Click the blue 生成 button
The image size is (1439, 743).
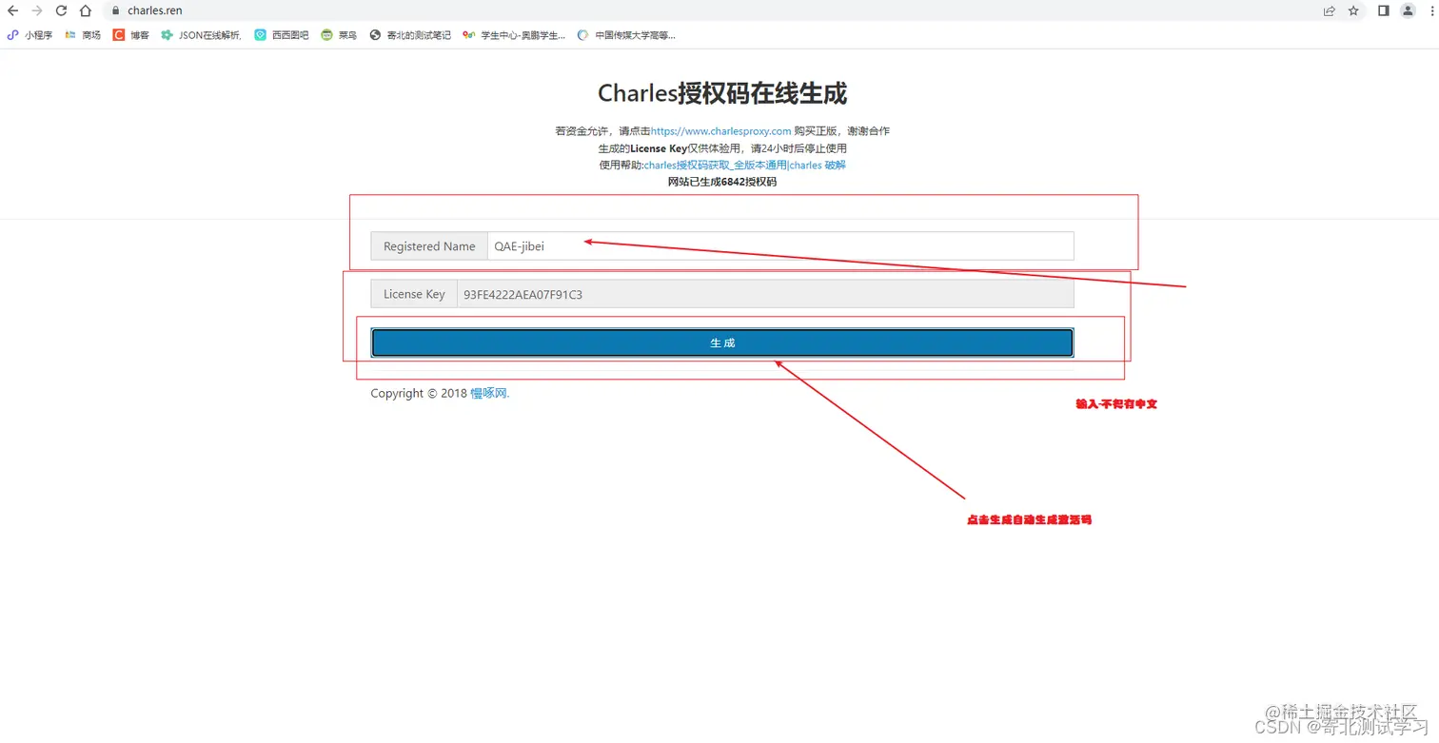722,342
